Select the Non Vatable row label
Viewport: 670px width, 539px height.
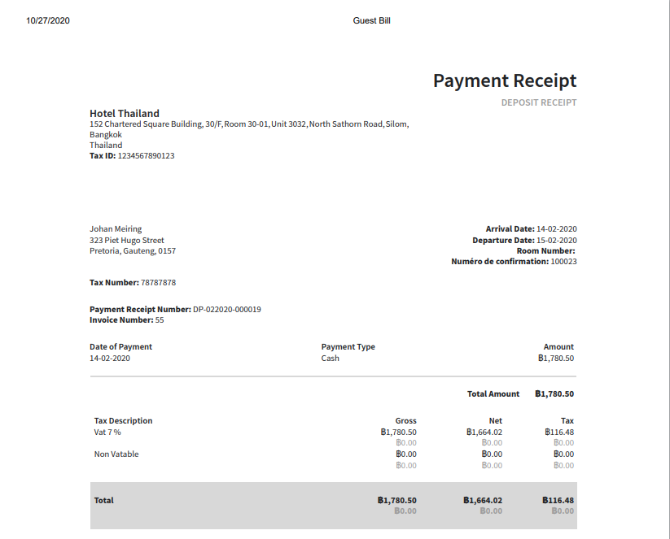click(116, 454)
